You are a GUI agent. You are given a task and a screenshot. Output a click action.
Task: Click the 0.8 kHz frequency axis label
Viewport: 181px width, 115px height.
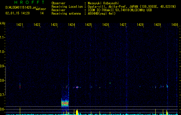[2, 80]
